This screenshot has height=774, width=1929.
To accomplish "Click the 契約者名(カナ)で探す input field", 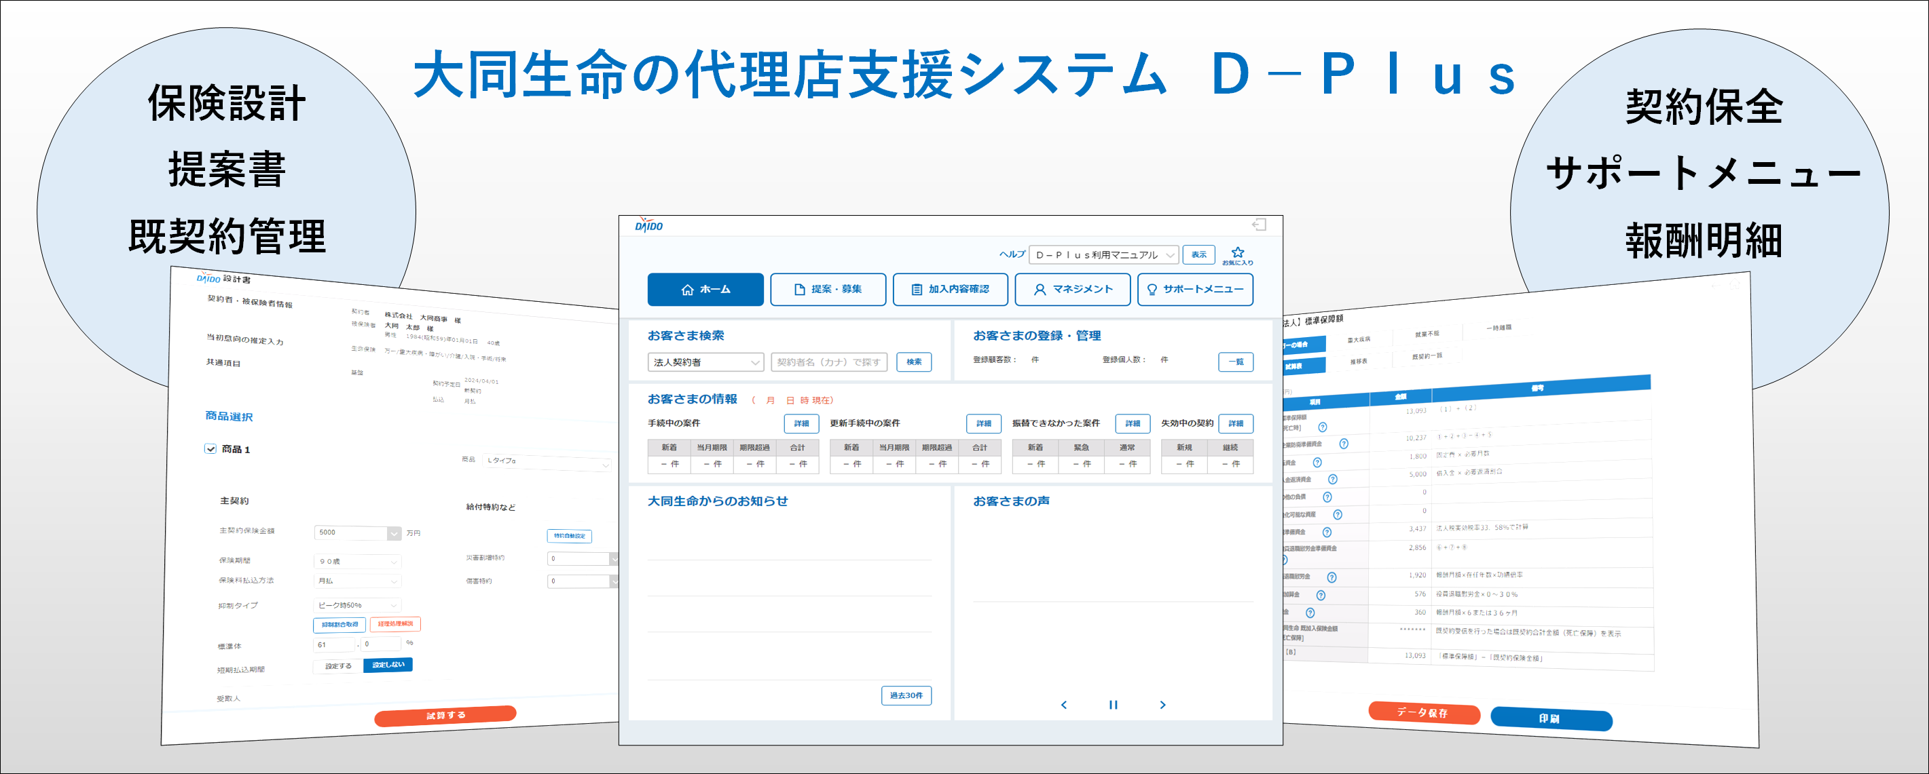I will point(829,363).
